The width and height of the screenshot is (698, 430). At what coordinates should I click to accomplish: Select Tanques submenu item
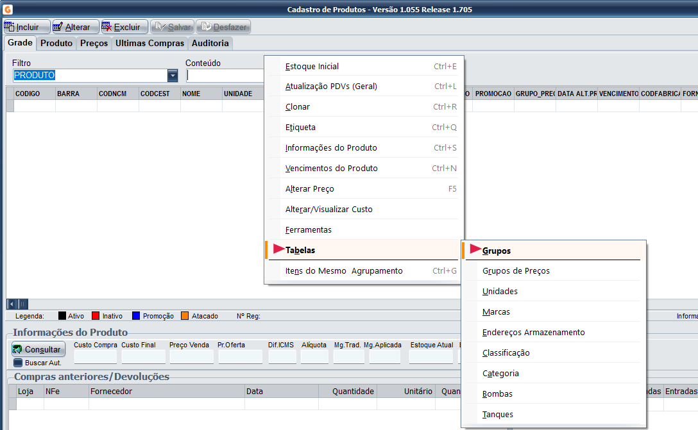(553, 414)
